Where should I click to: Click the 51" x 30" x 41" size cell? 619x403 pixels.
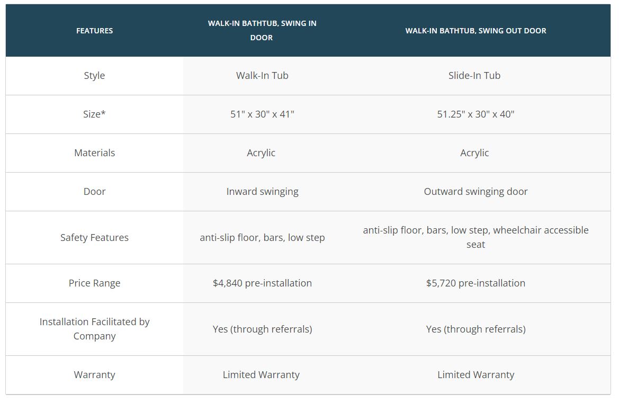tap(262, 114)
